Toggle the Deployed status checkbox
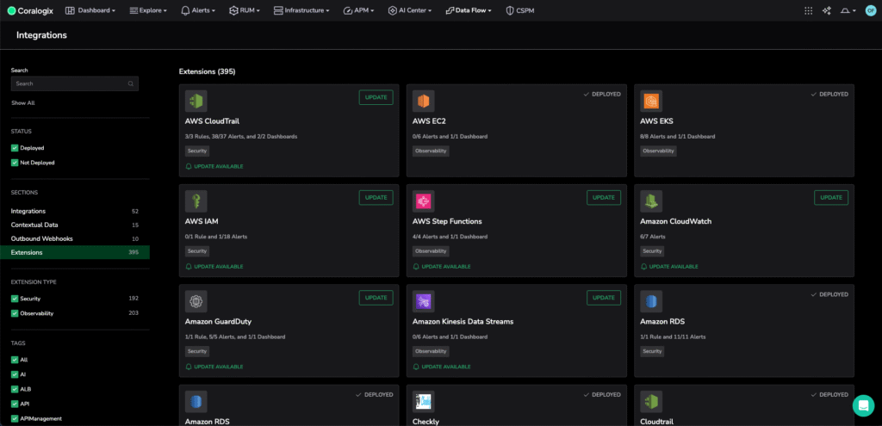The width and height of the screenshot is (882, 426). (x=15, y=148)
